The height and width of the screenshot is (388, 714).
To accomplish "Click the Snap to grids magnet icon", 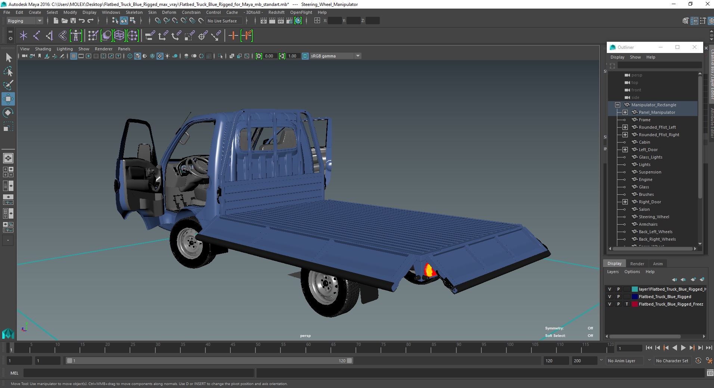I will pyautogui.click(x=158, y=21).
